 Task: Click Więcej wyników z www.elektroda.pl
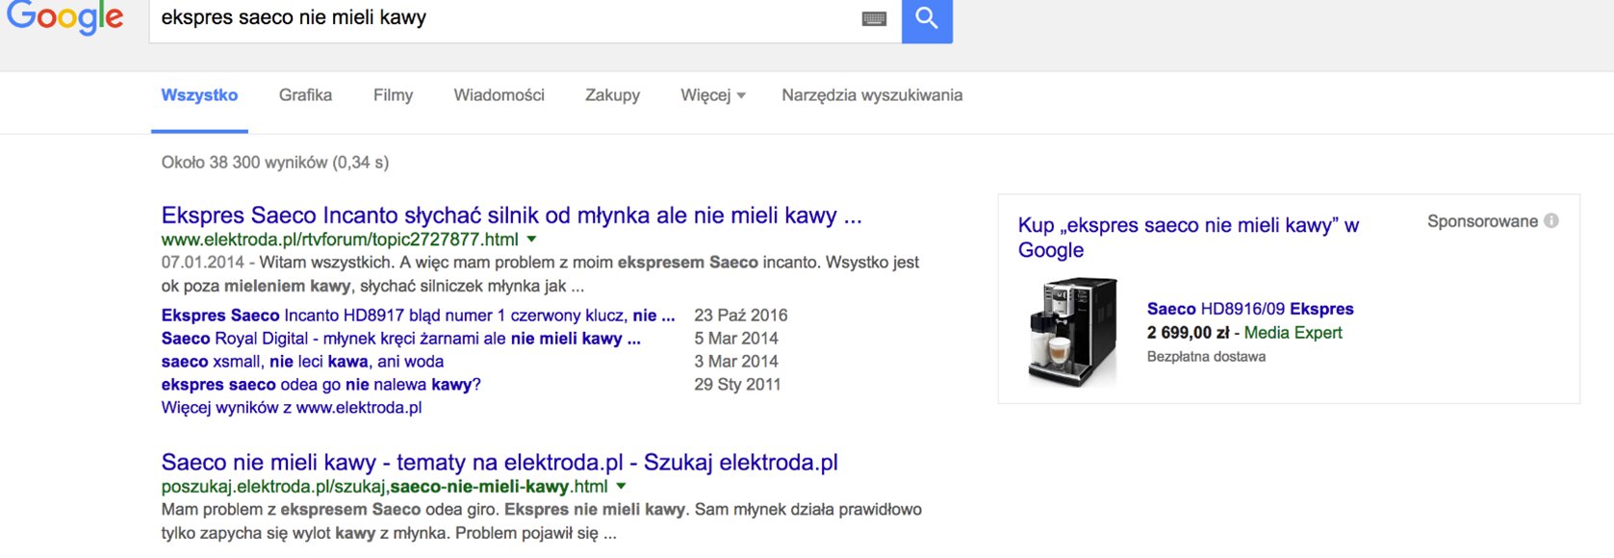(292, 407)
